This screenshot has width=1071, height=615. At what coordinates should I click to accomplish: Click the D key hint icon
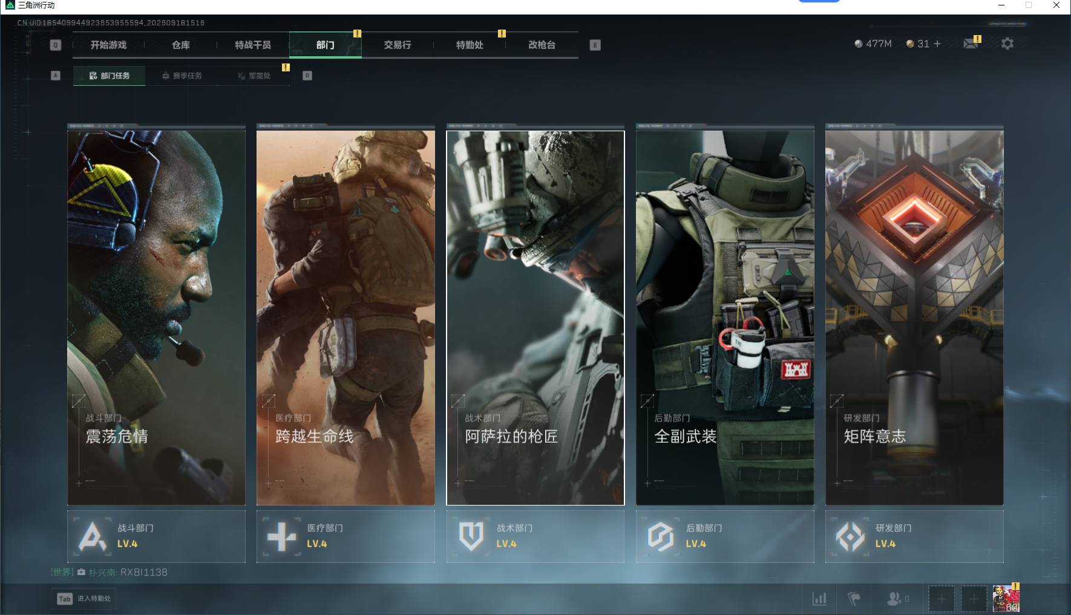[x=307, y=76]
